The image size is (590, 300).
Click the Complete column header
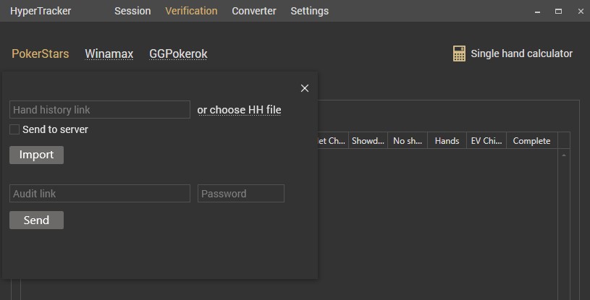[x=531, y=140]
